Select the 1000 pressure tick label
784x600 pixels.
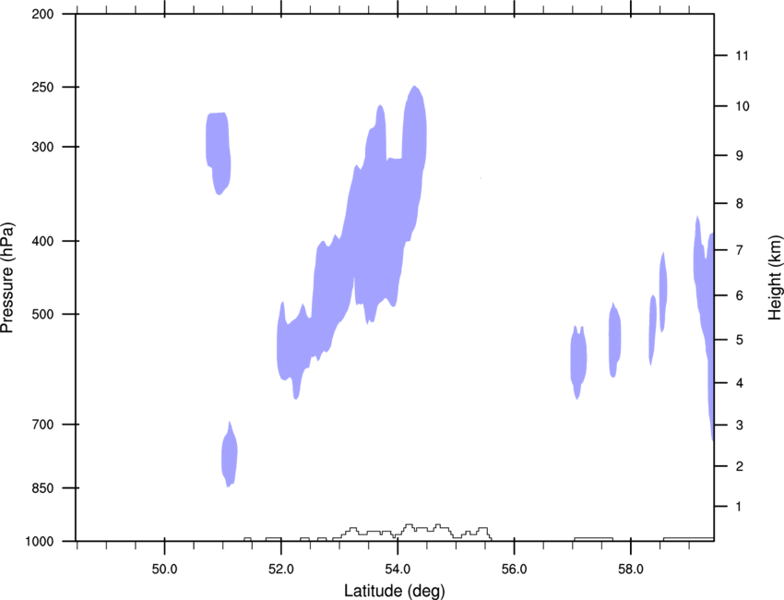point(40,542)
